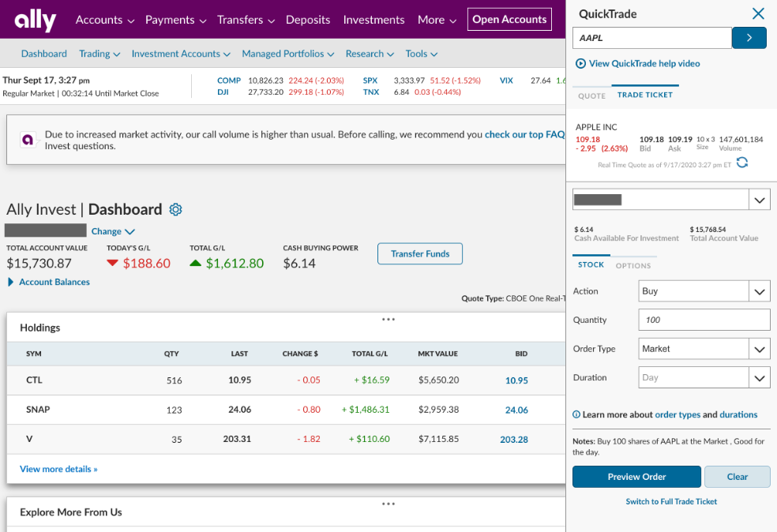Image resolution: width=777 pixels, height=532 pixels.
Task: Click CTL symbol in Holdings
Action: click(34, 380)
